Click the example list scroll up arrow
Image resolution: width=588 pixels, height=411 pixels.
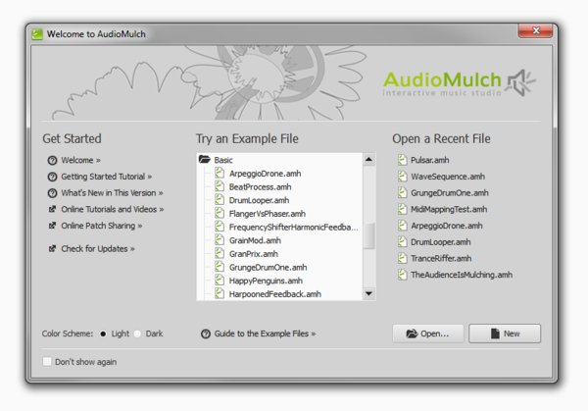pos(369,160)
